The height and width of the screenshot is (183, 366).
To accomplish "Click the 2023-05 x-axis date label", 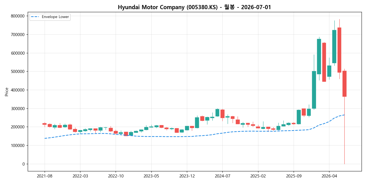I will point(151,176).
